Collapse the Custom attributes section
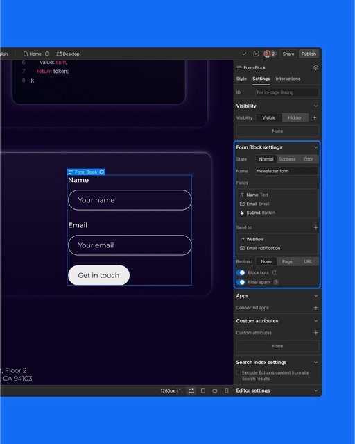The image size is (355, 444). 316,321
